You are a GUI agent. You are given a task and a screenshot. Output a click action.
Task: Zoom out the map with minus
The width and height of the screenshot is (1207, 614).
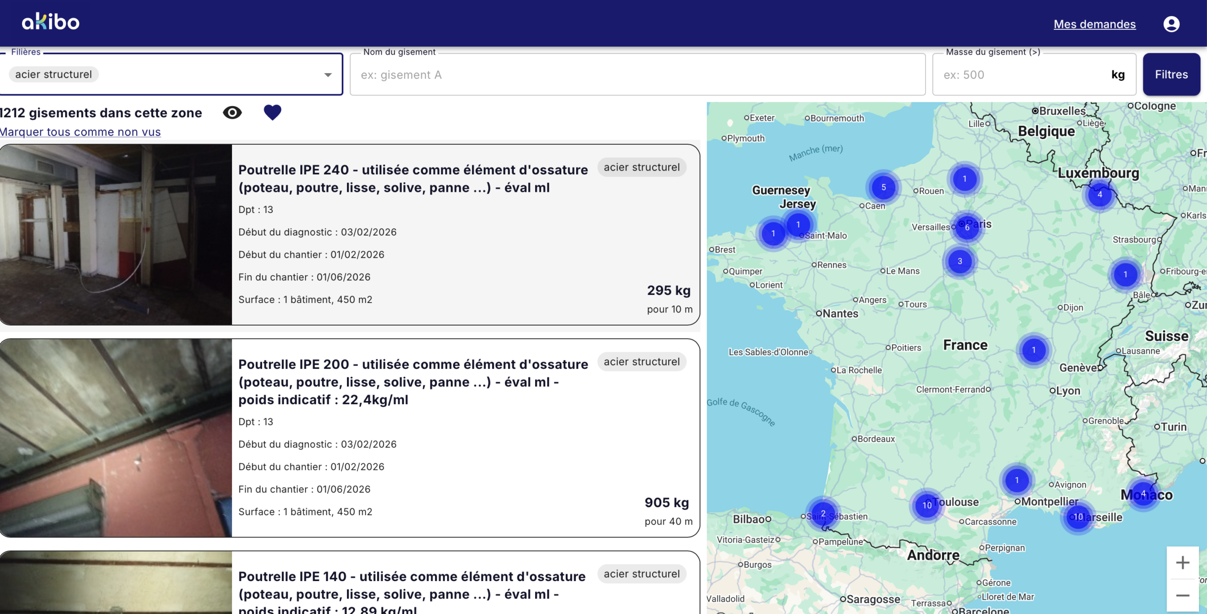tap(1182, 596)
